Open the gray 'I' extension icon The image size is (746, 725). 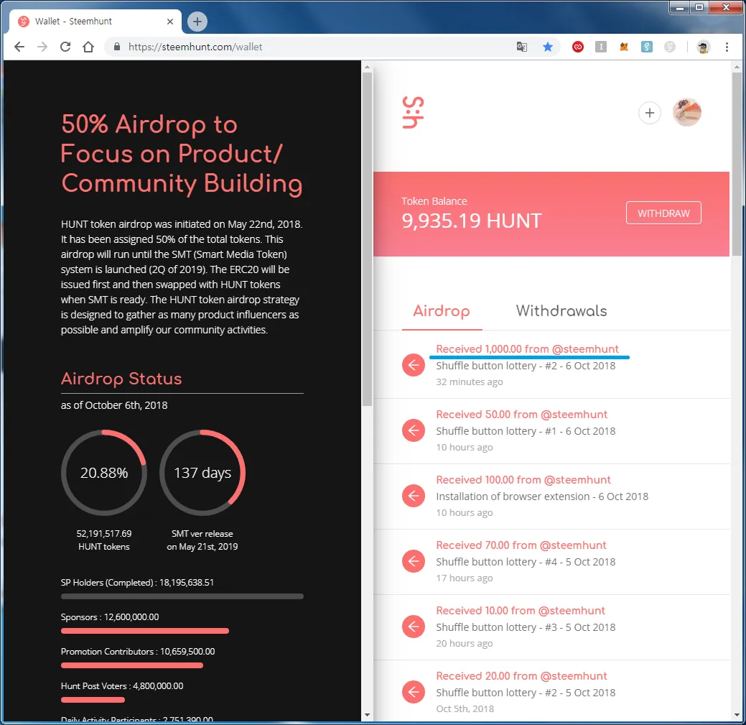tap(601, 47)
